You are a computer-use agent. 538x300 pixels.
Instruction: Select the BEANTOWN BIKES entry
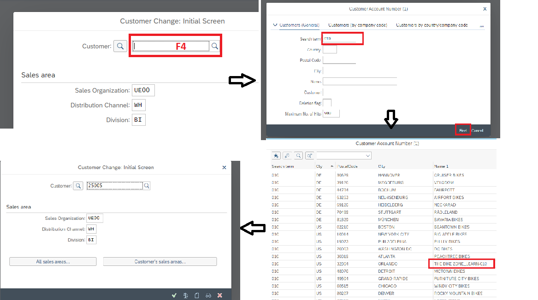pos(451,227)
